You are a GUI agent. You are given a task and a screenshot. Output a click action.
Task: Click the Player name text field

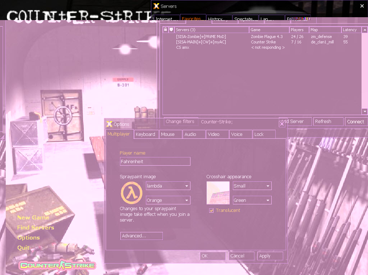click(155, 162)
